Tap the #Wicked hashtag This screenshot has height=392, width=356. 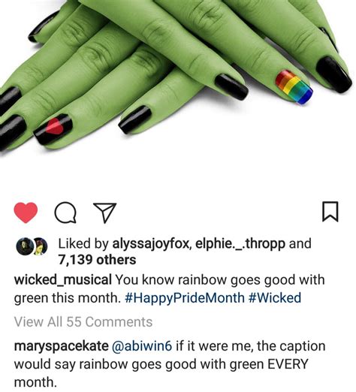[x=275, y=298]
